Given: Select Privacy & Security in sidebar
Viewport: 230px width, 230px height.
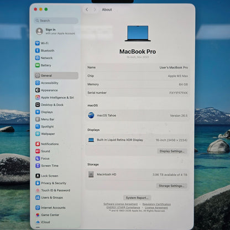Looking at the screenshot, I should 51,183.
